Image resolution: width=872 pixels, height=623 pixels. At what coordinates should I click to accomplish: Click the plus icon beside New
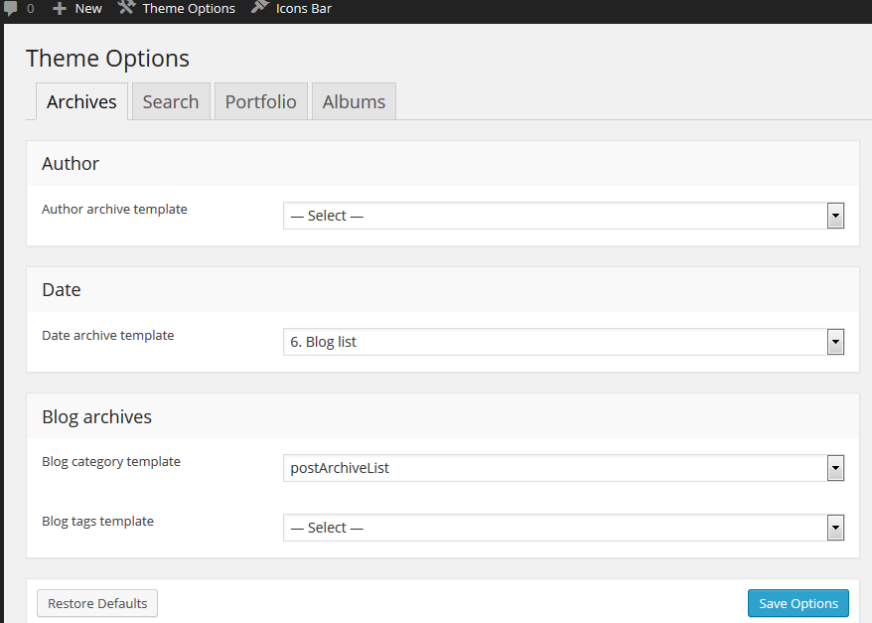pos(60,8)
